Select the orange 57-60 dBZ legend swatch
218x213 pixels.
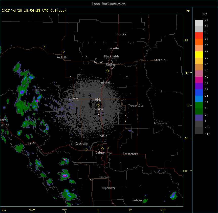[x=199, y=42]
